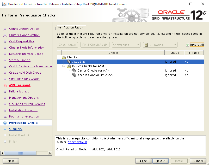209x165 pixels.
Task: Go to ASM Password step
Action: [20, 85]
